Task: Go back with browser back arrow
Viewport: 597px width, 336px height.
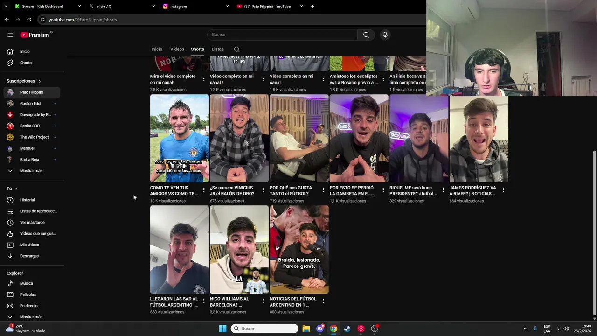Action: (x=7, y=20)
